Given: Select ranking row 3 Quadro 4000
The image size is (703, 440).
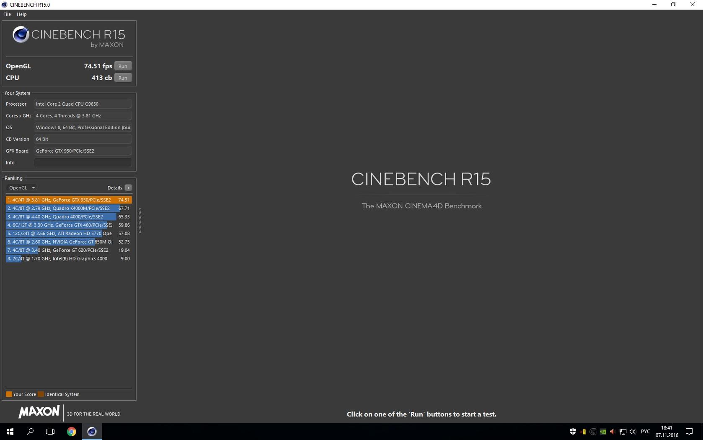Looking at the screenshot, I should pyautogui.click(x=69, y=216).
